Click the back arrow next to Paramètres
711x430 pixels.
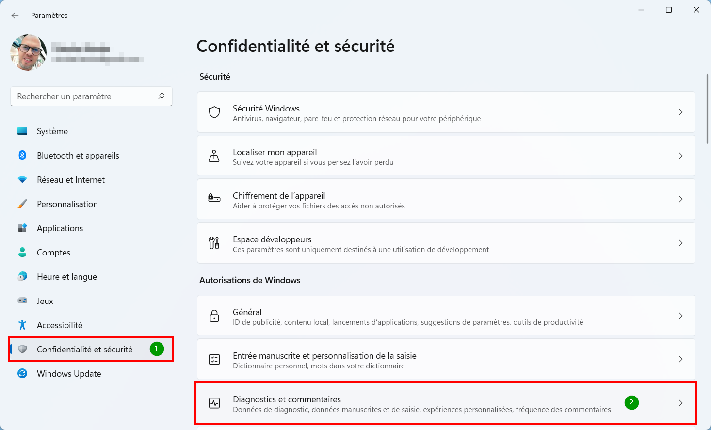pyautogui.click(x=15, y=16)
